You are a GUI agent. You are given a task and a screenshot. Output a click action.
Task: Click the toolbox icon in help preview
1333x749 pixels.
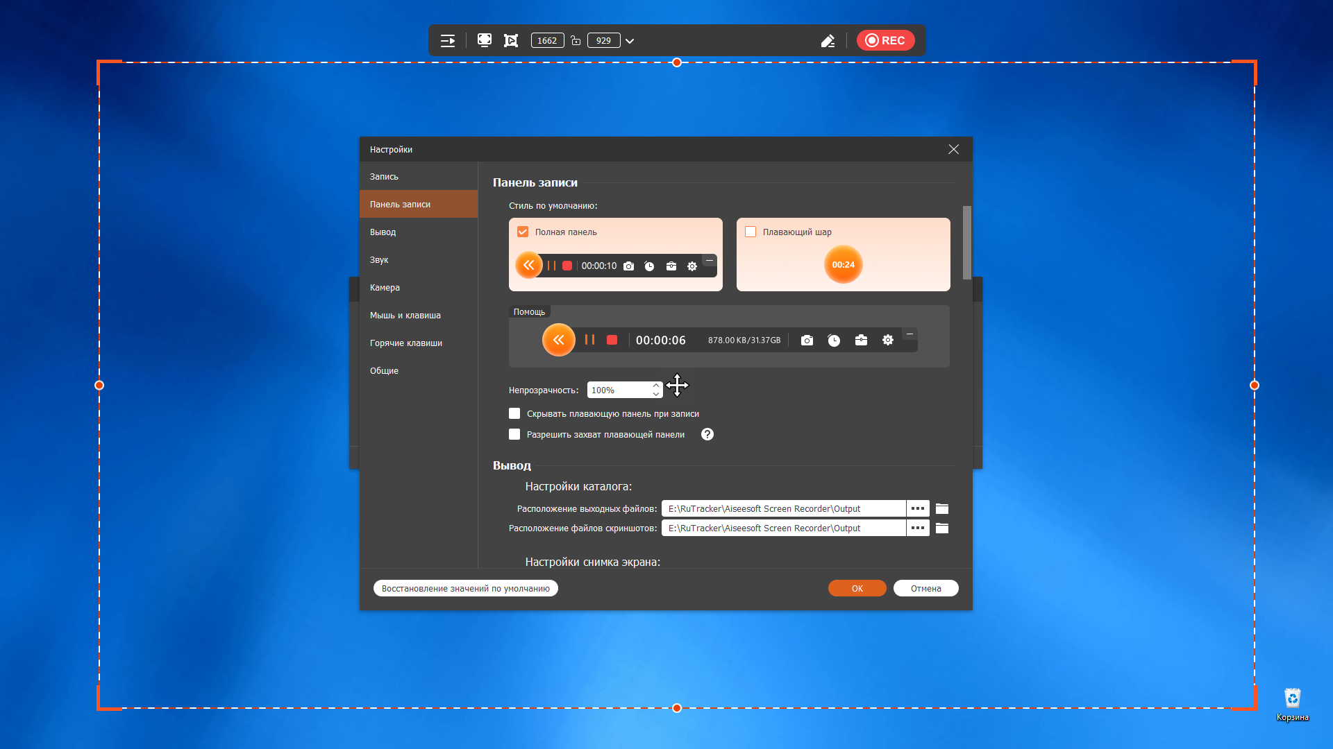tap(861, 340)
